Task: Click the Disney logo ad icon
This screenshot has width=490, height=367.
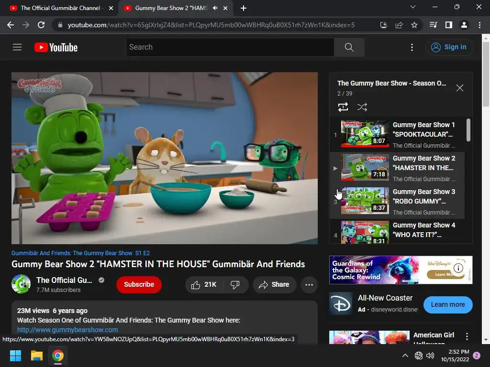Action: tap(341, 304)
